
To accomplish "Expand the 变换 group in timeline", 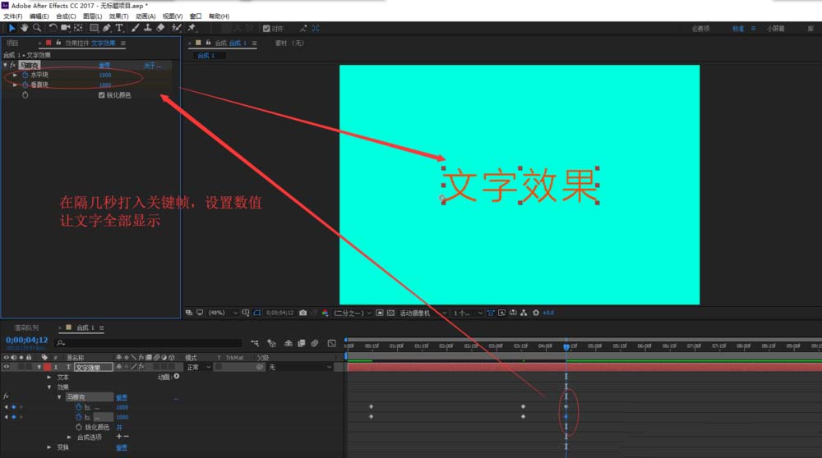I will coord(49,447).
